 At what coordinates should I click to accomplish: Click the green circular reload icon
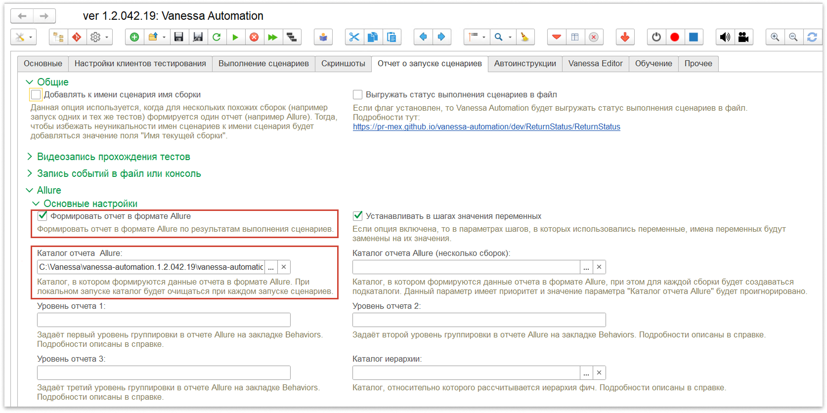pos(217,37)
